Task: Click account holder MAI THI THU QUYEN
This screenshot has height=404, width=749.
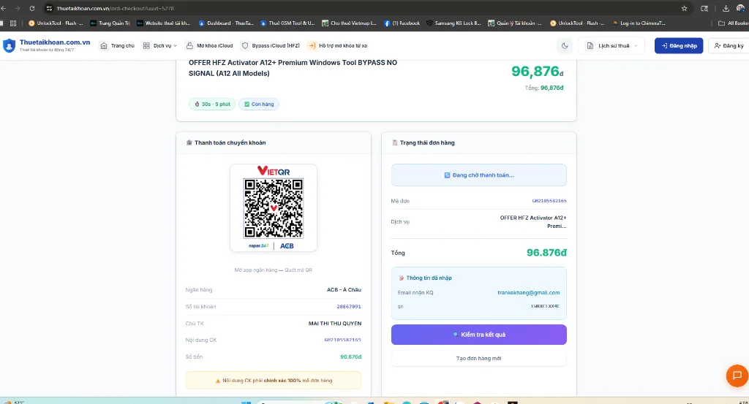Action: (335, 324)
